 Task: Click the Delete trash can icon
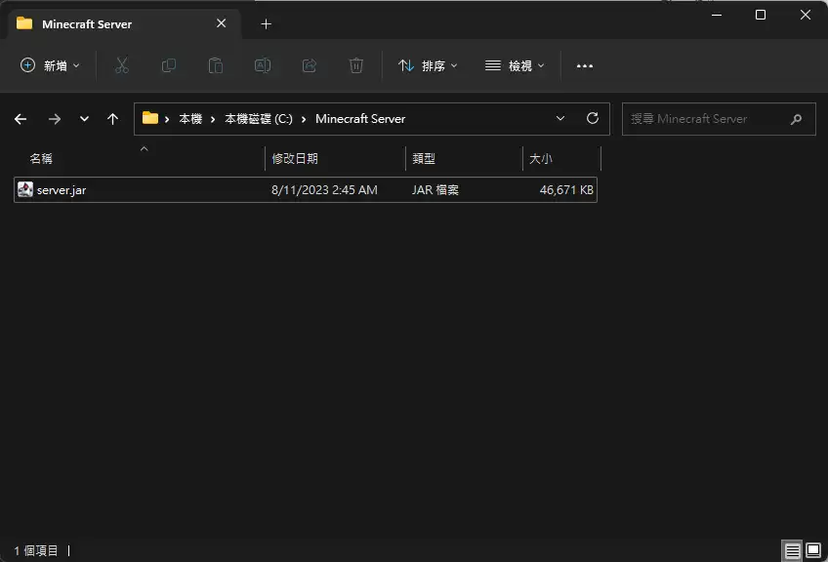pyautogui.click(x=356, y=65)
